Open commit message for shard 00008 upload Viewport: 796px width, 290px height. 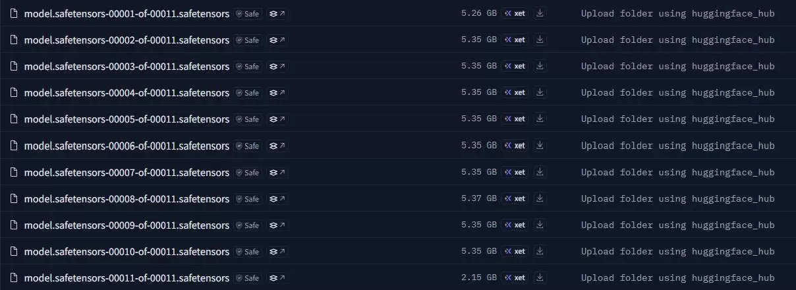677,198
